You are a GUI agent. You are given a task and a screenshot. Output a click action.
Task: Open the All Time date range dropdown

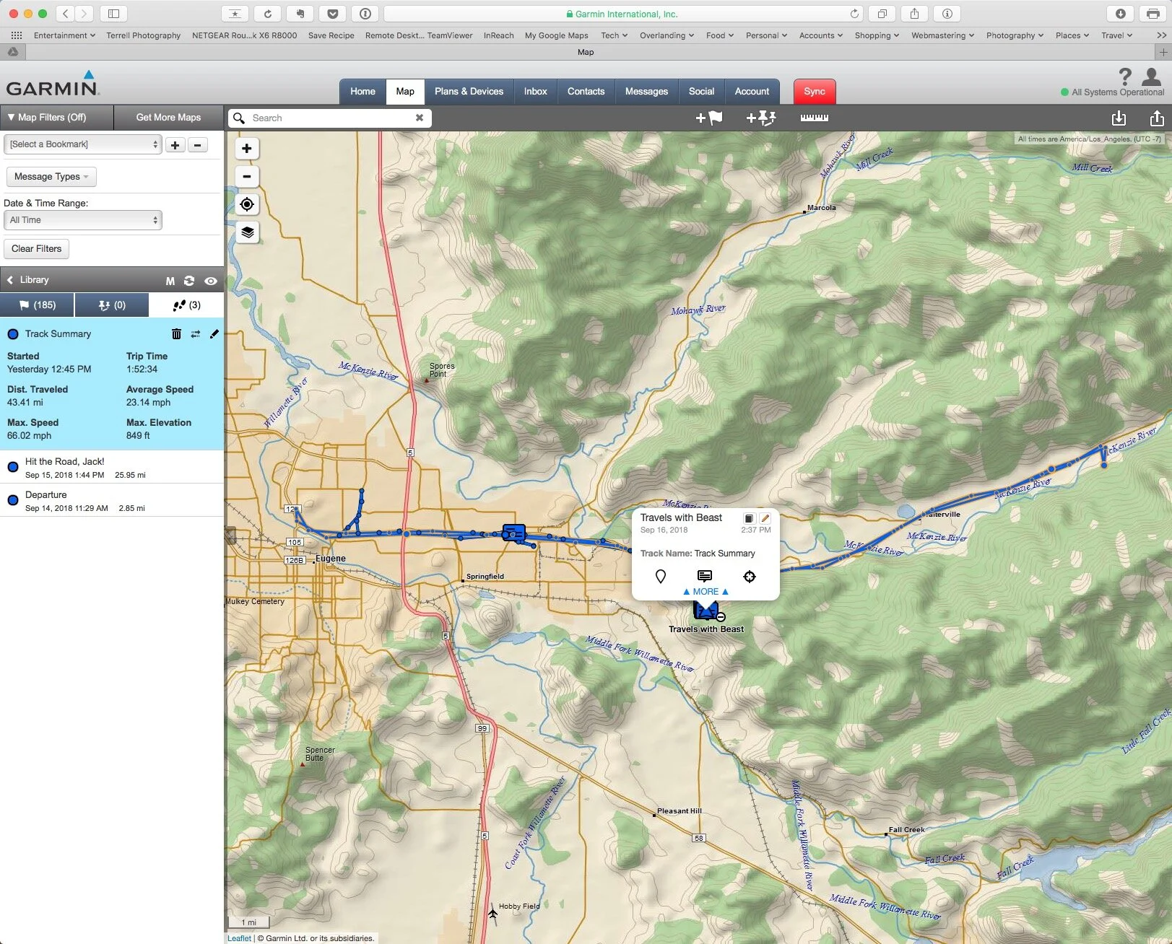pos(82,220)
